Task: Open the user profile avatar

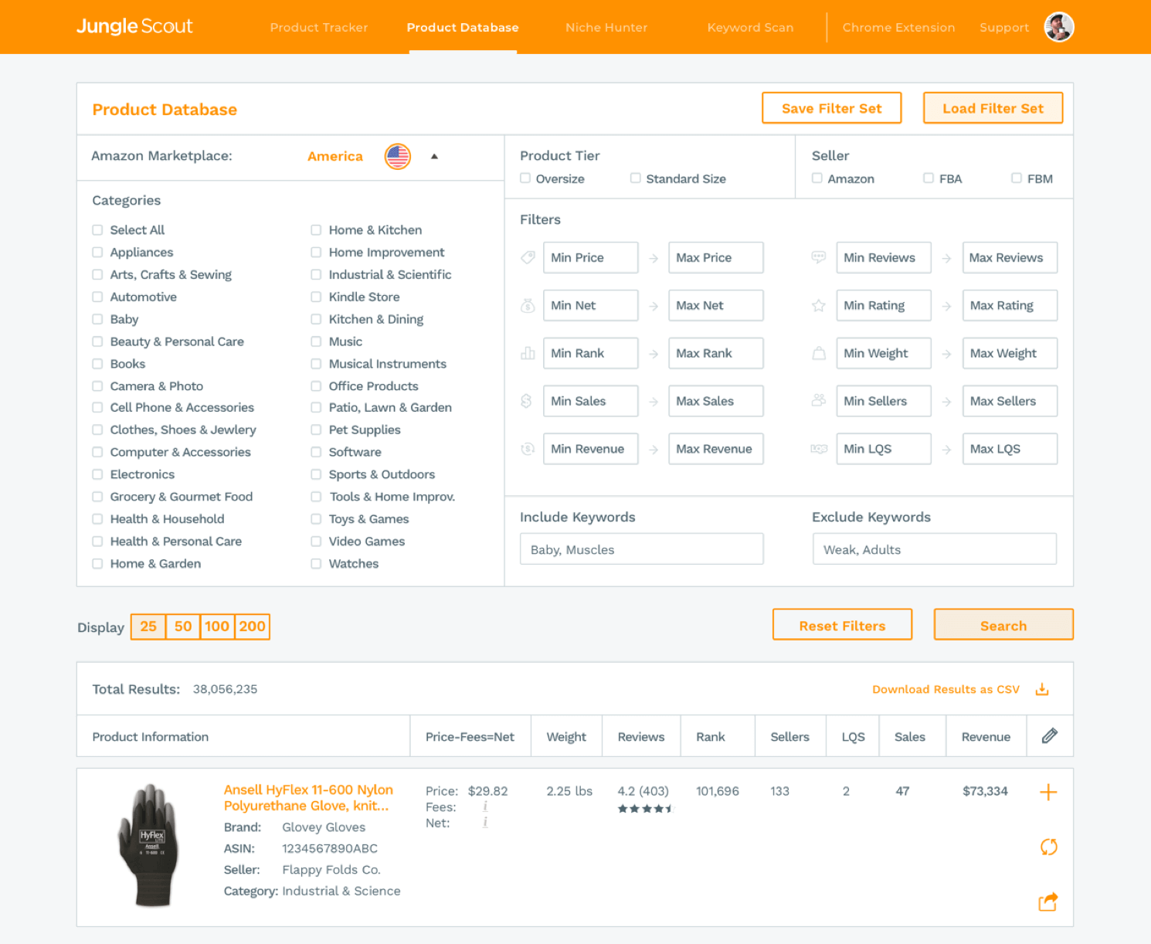Action: [1059, 27]
